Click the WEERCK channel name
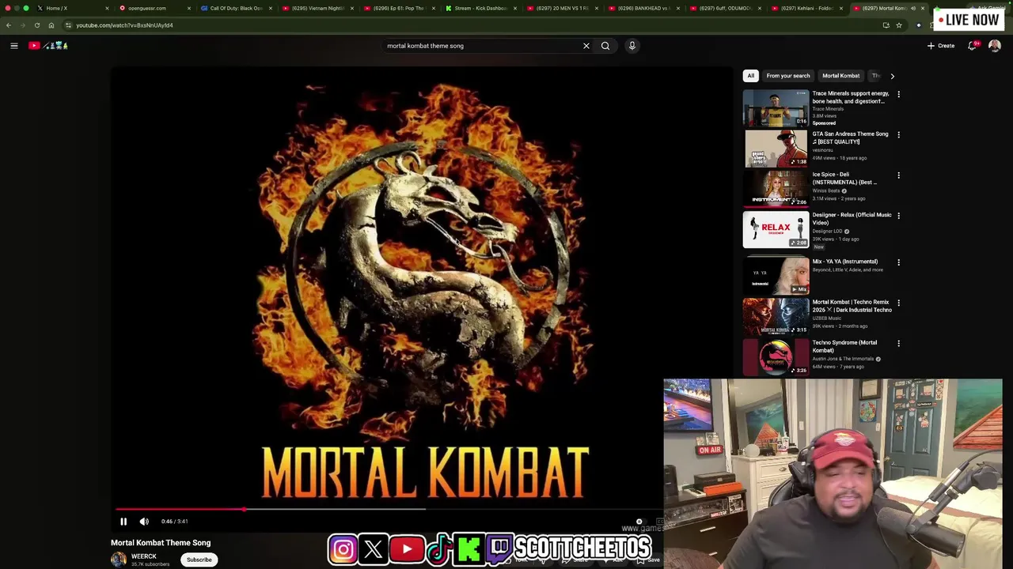 143,556
